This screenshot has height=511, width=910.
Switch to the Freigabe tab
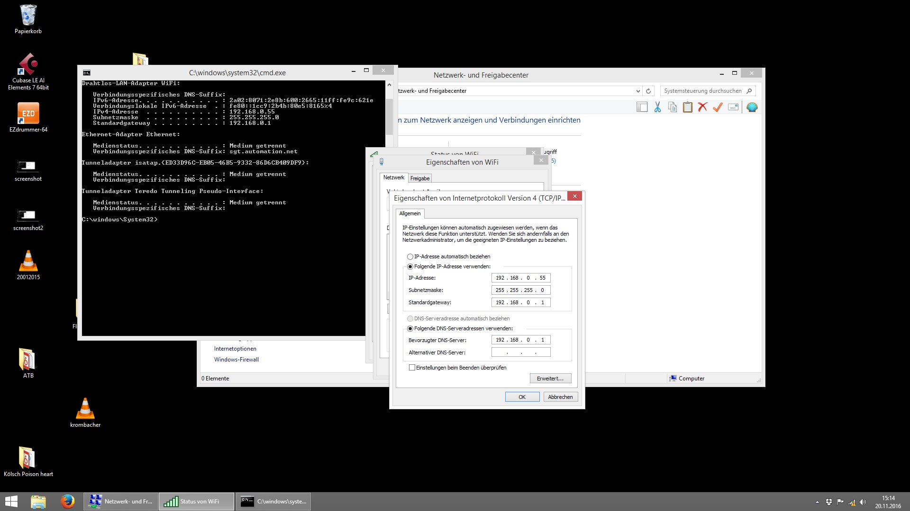[420, 178]
